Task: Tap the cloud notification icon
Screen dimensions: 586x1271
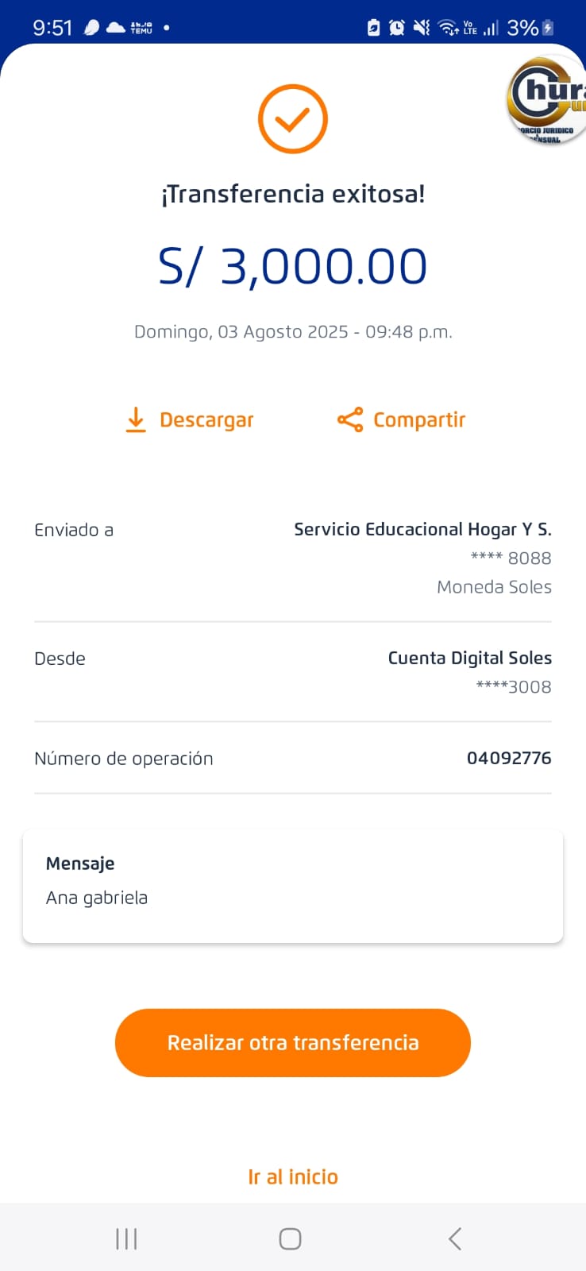Action: pyautogui.click(x=116, y=28)
